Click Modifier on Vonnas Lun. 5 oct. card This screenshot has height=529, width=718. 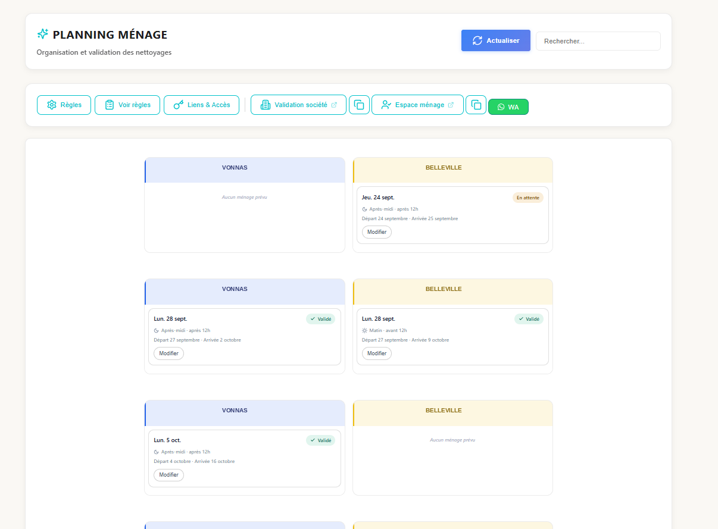(169, 475)
